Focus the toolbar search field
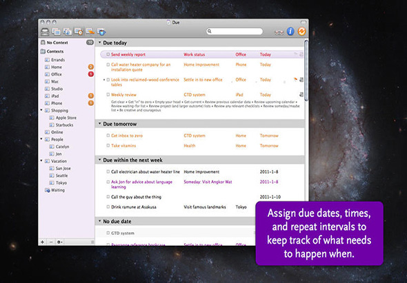Screen dimensions: 407x283 (235, 32)
